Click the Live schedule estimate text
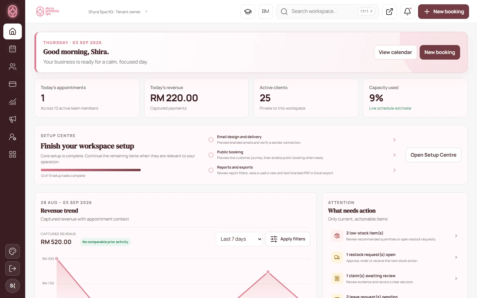Screen dimensions: 477x298 pyautogui.click(x=390, y=108)
